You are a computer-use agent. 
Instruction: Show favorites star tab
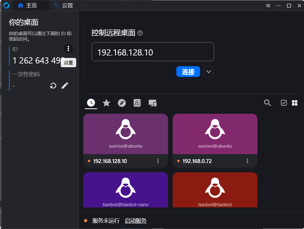(106, 103)
